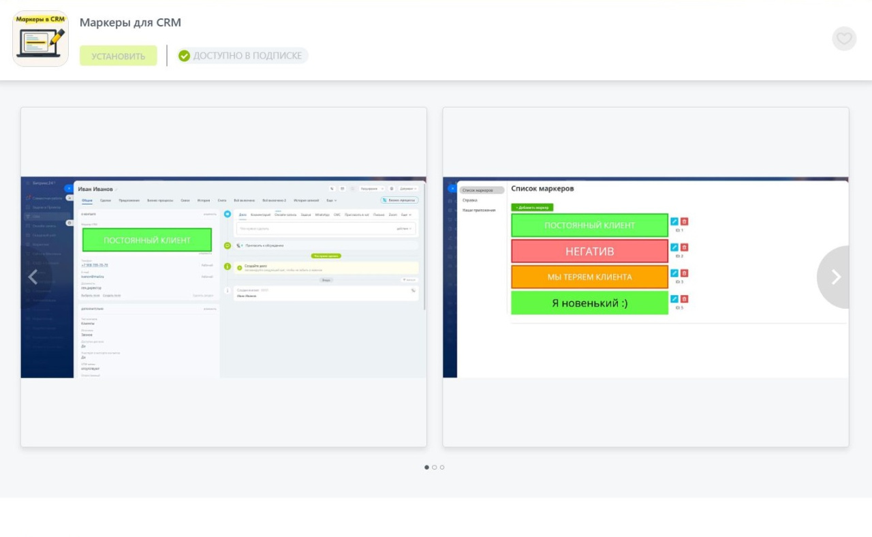Click the Добавить маркер green button
Screen dimensions: 872x537
[x=532, y=207]
